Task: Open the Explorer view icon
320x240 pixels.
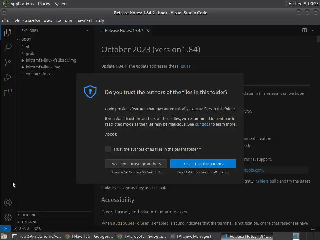Action: point(7,32)
